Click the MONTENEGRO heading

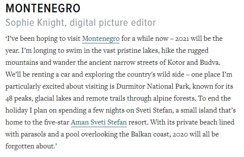tap(43, 8)
